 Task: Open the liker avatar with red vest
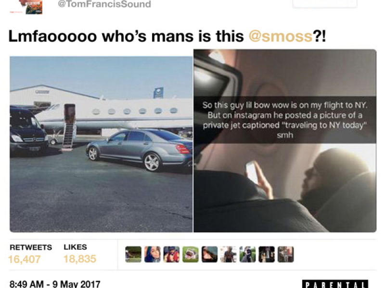171,254
